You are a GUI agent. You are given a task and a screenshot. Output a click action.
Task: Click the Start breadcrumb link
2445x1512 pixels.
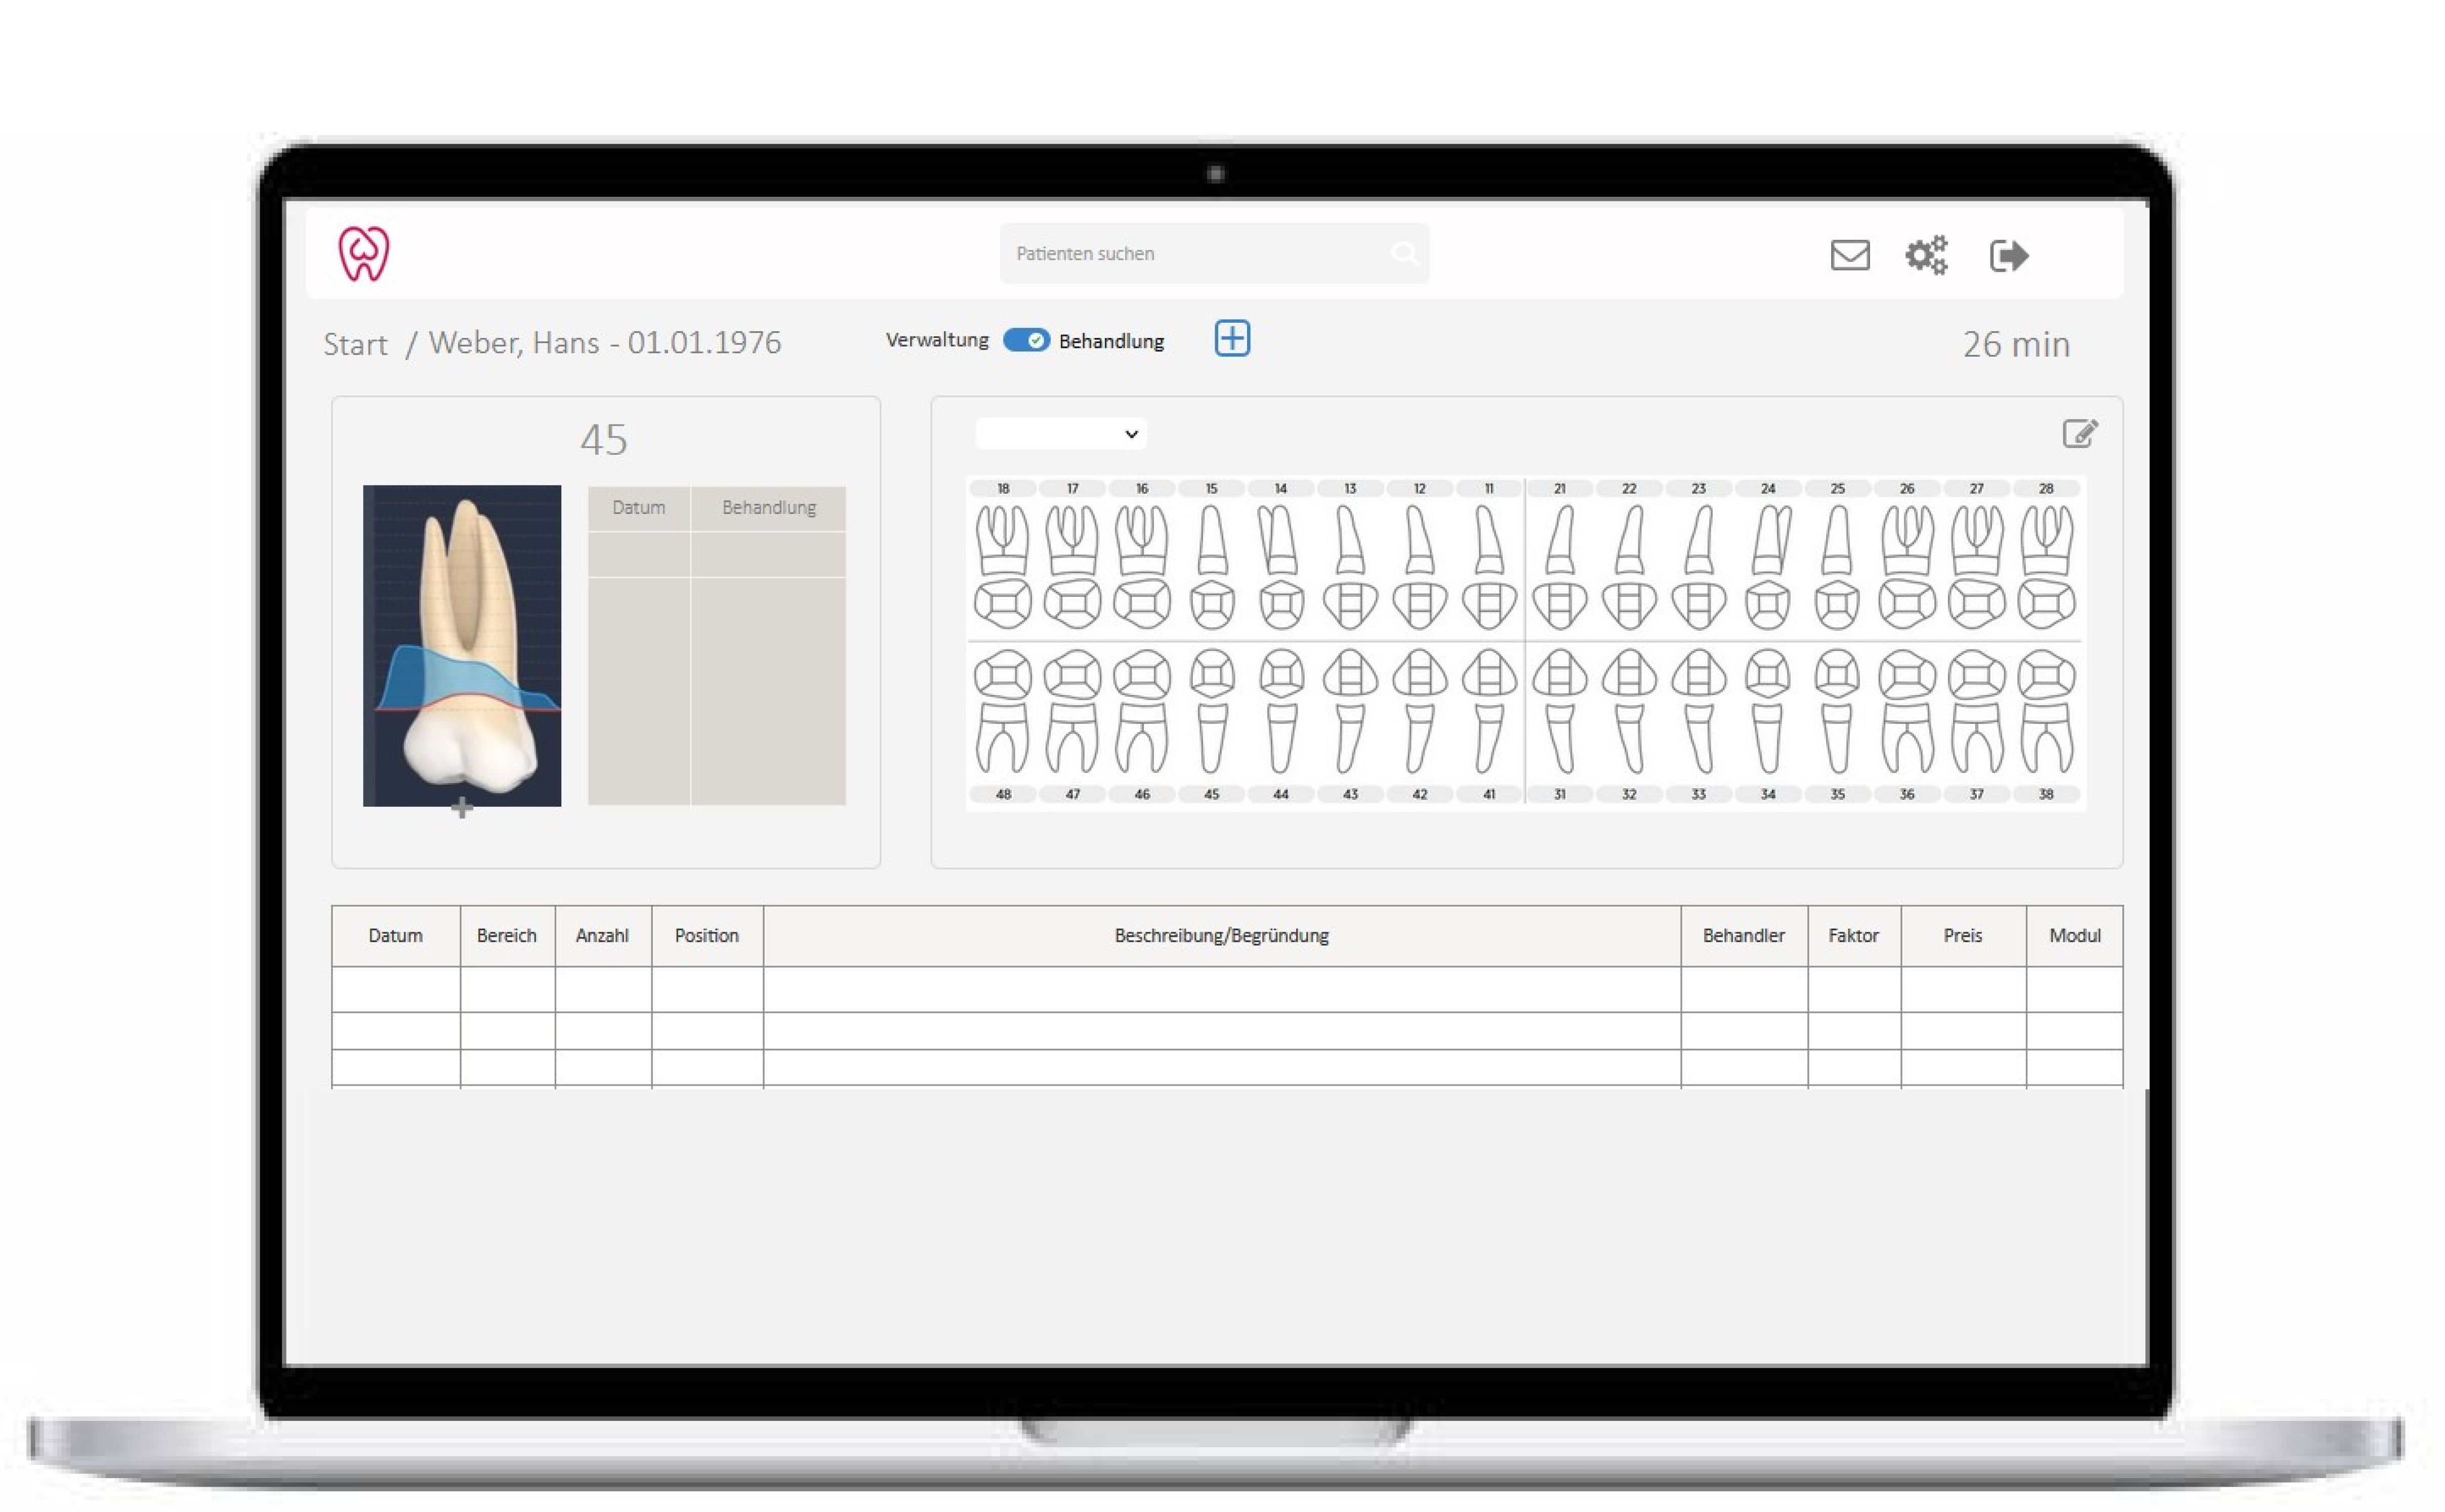pyautogui.click(x=355, y=344)
